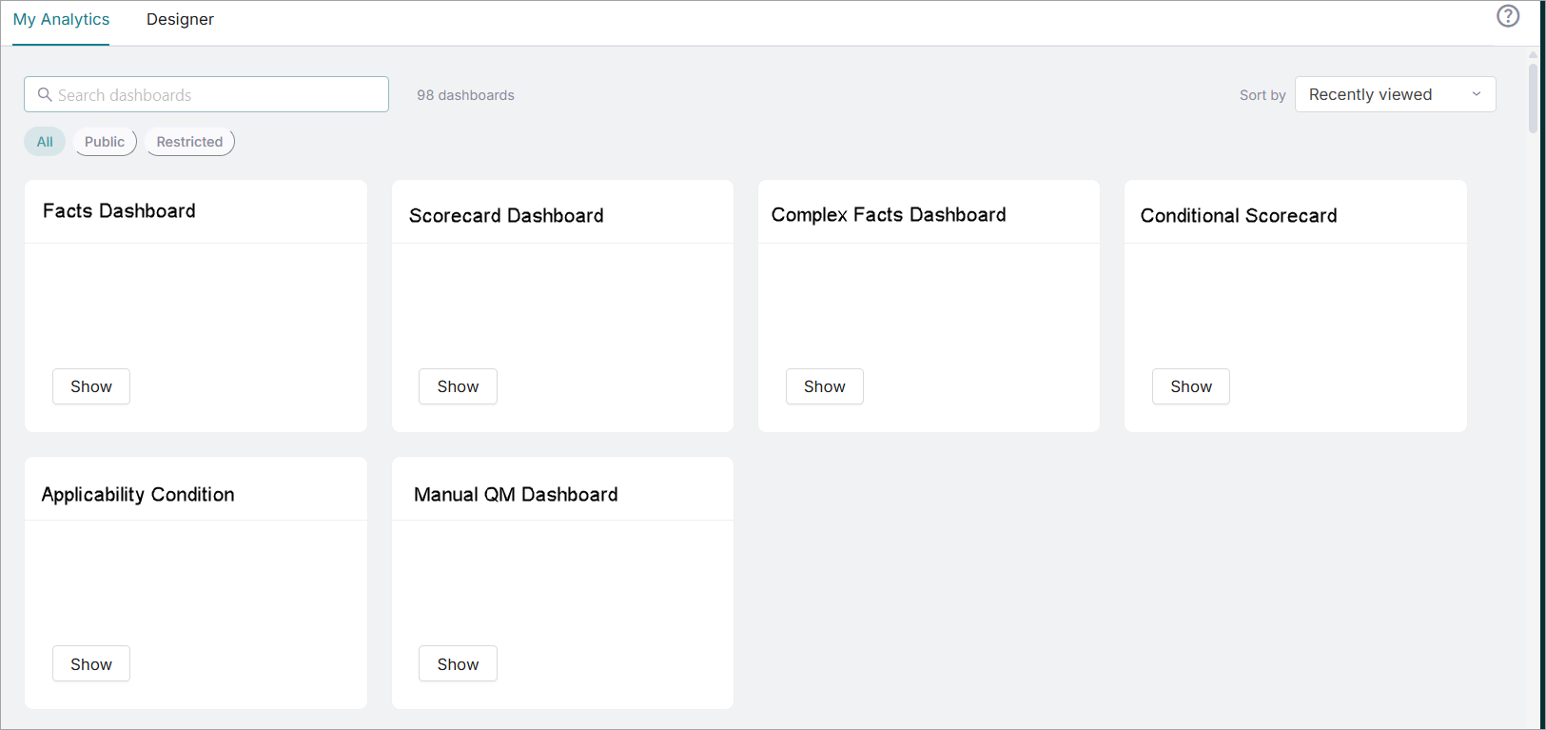The width and height of the screenshot is (1546, 730).
Task: Open the help question mark icon
Action: coord(1508,16)
